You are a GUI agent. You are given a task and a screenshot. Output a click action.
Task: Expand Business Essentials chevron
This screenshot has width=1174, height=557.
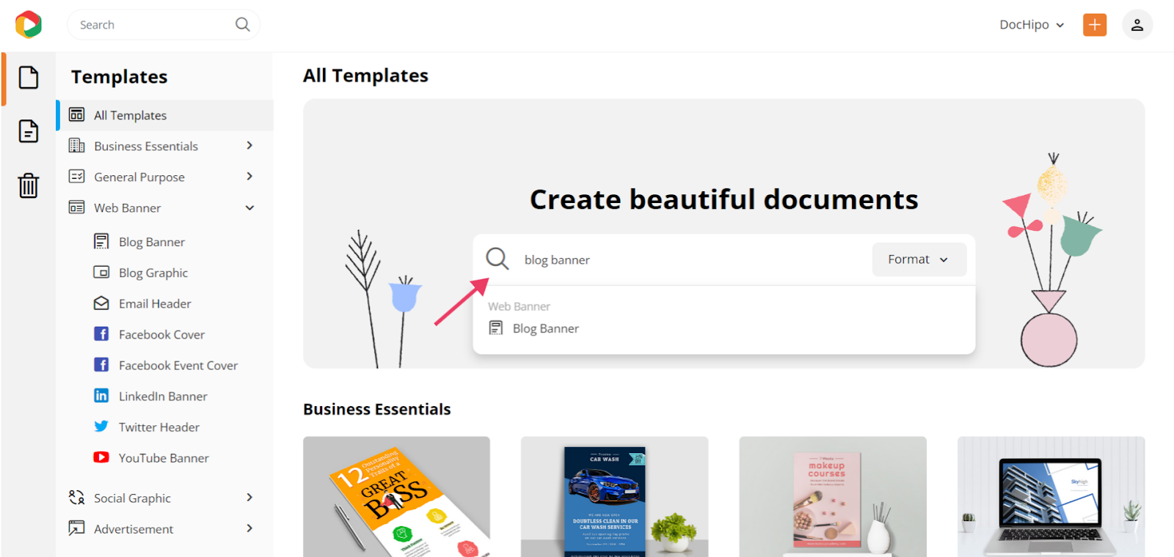tap(249, 146)
